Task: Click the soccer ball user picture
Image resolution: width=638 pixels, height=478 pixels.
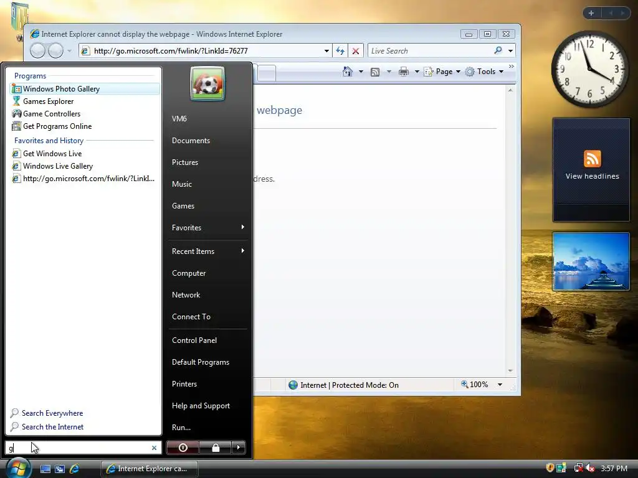Action: (207, 83)
